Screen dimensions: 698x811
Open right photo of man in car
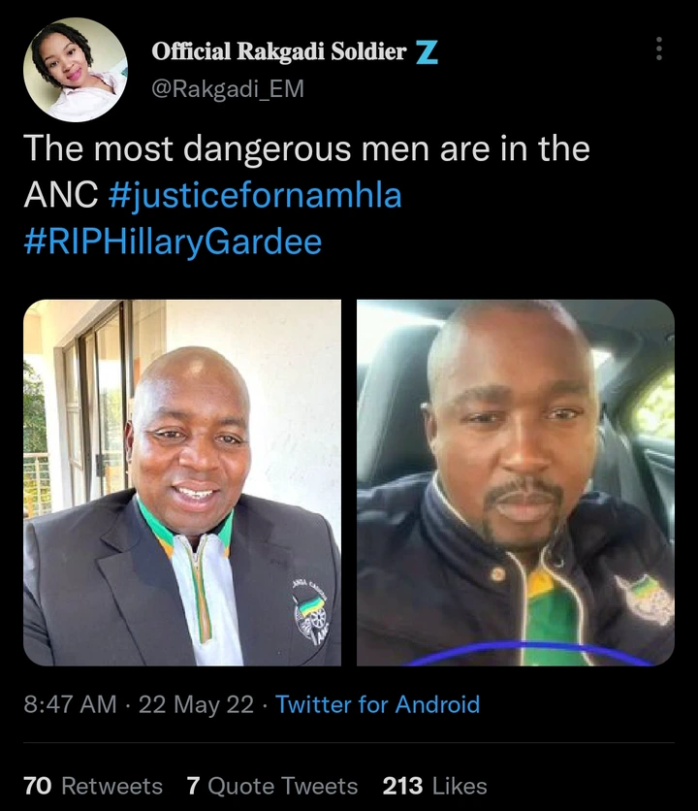(x=516, y=482)
